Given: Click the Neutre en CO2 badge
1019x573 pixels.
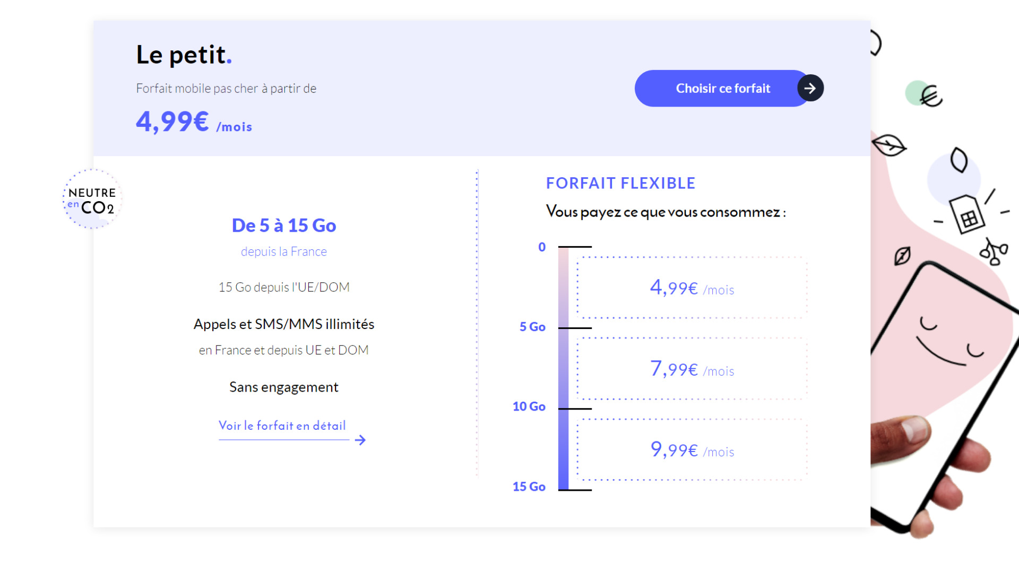Looking at the screenshot, I should (x=92, y=199).
